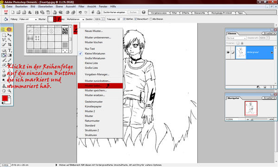Select the Blur droplet tool
The width and height of the screenshot is (278, 167).
4,70
